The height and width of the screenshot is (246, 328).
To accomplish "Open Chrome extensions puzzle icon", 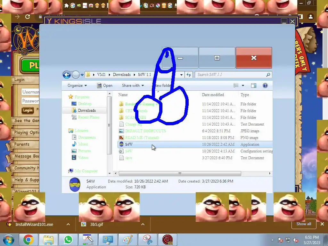I will click(67, 5).
